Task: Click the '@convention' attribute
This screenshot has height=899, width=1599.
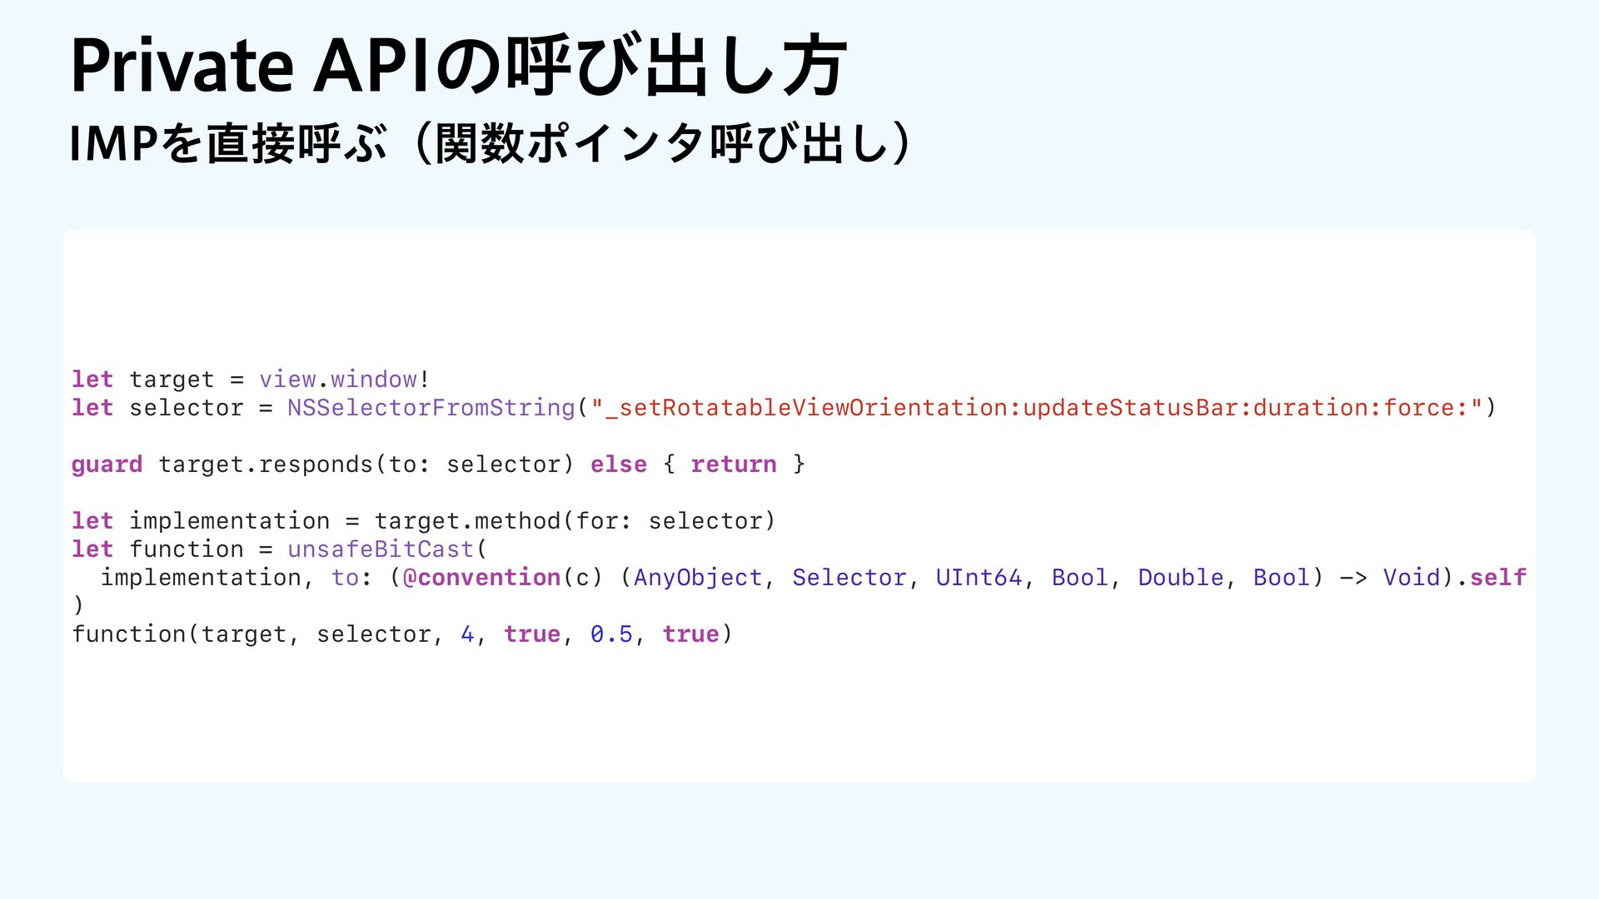Action: pos(481,578)
